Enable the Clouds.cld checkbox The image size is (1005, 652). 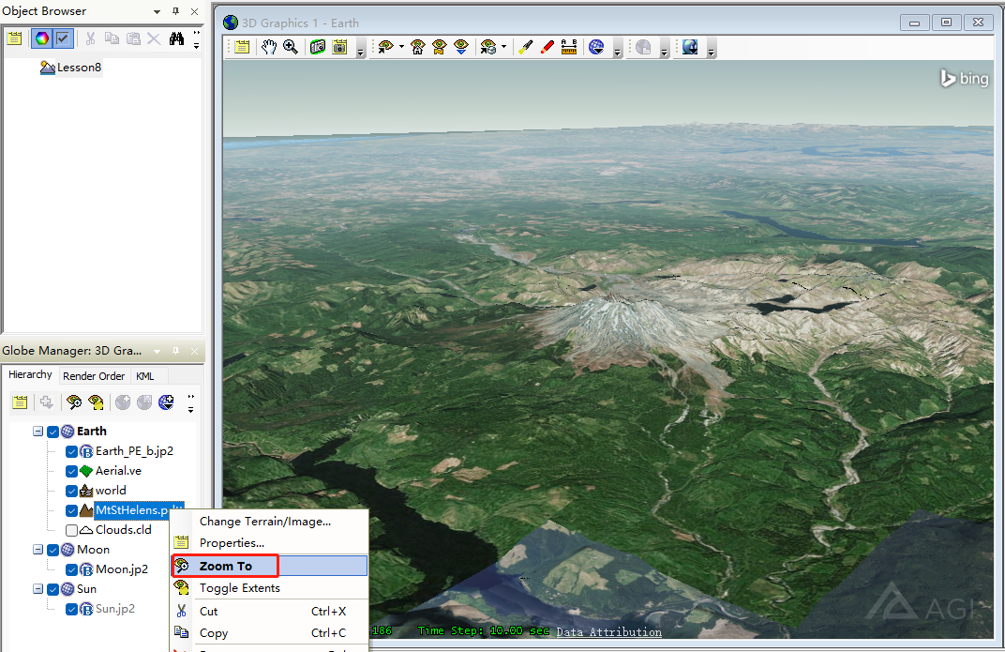[72, 530]
